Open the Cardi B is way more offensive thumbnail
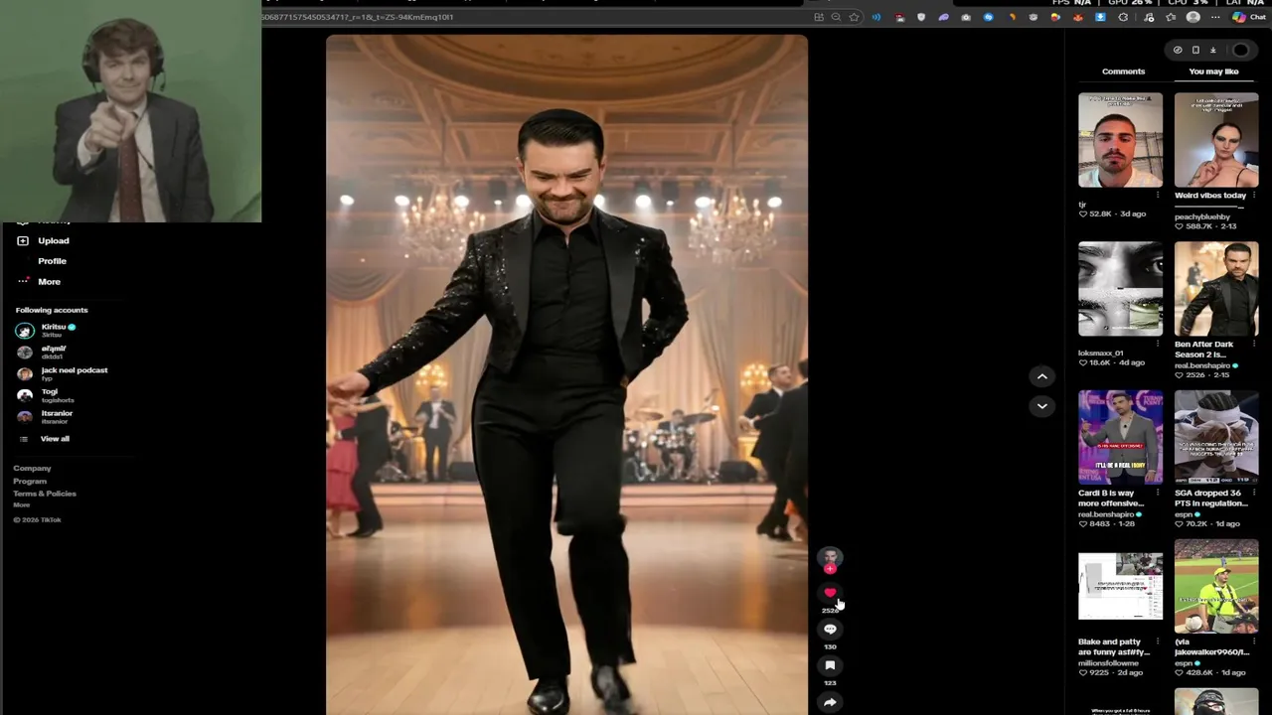Image resolution: width=1272 pixels, height=715 pixels. 1120,438
